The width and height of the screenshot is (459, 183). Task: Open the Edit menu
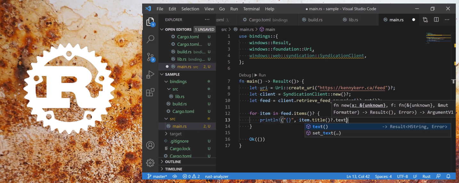coord(173,9)
